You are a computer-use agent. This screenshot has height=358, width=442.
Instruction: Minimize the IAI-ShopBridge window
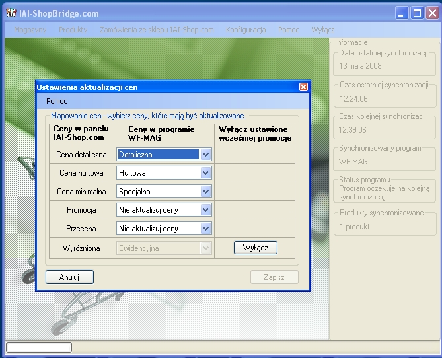coord(402,13)
